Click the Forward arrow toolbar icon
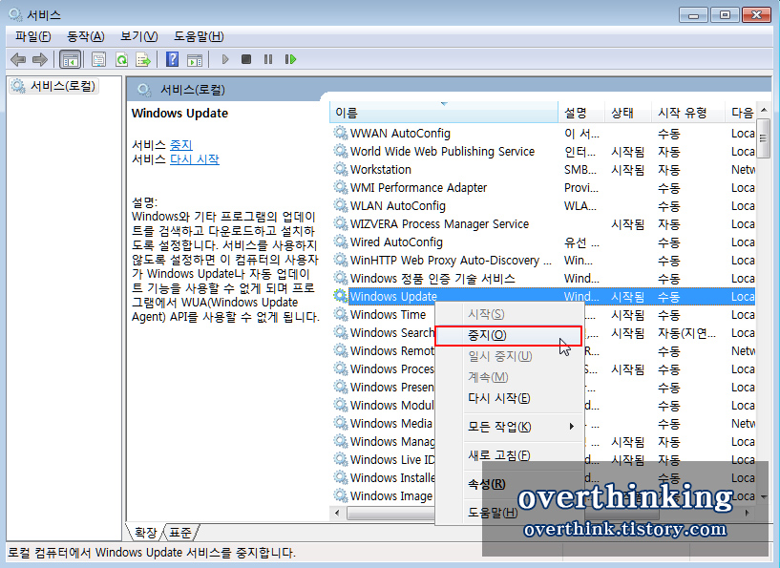780x568 pixels. [x=40, y=60]
